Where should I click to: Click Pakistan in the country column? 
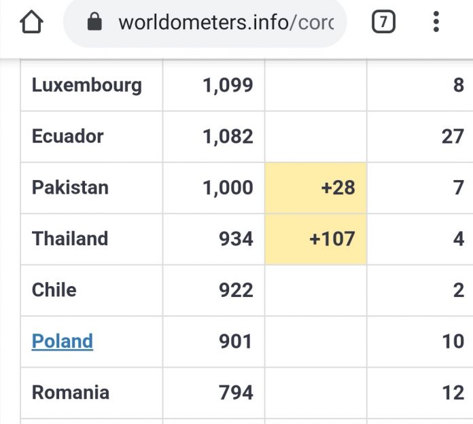(70, 188)
